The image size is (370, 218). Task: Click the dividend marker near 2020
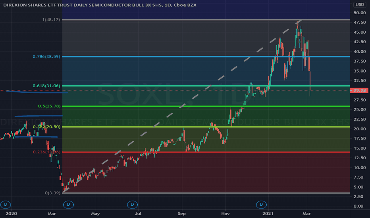click(x=6, y=205)
